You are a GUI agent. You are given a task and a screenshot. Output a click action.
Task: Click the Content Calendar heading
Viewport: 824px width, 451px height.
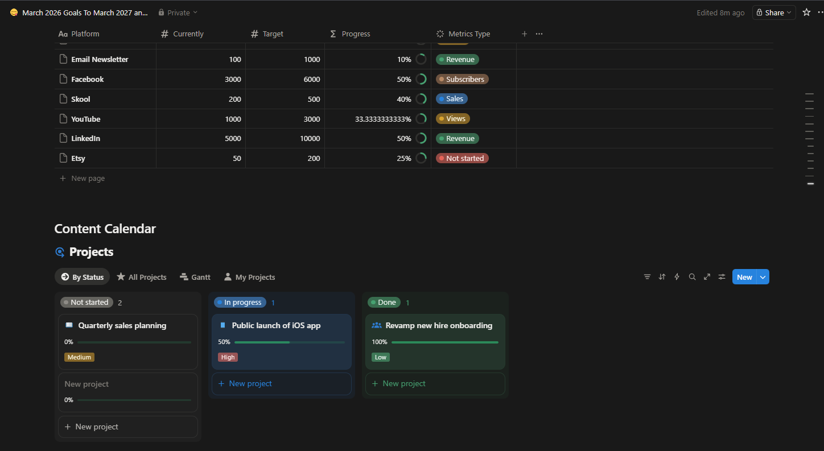tap(105, 229)
